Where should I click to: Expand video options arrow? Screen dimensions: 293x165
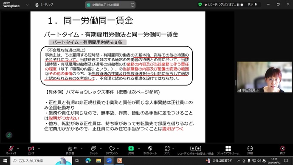[x=39, y=148]
